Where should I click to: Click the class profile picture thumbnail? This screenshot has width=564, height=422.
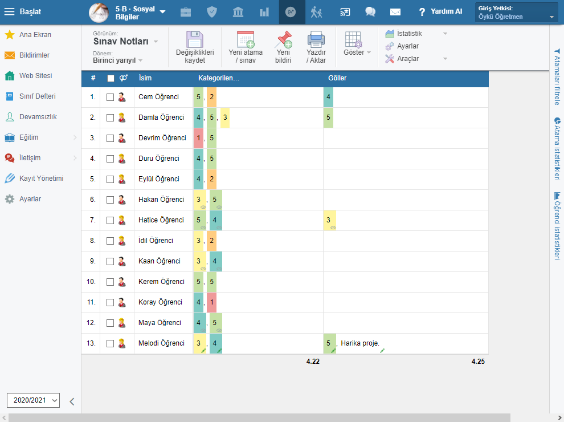99,13
